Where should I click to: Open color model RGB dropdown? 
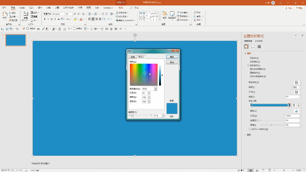coord(156,89)
